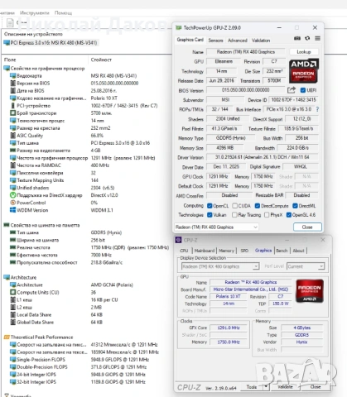Viewport: 347px width, 397px height.
Task: Click the AMD Radeon logo in GPU-Z
Action: click(x=304, y=71)
